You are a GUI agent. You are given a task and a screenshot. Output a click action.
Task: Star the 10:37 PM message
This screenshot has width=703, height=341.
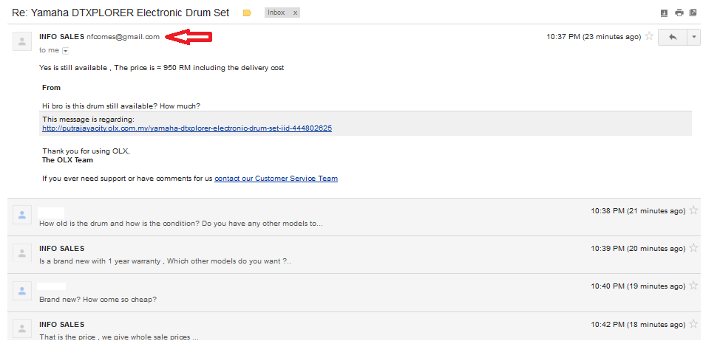click(649, 36)
